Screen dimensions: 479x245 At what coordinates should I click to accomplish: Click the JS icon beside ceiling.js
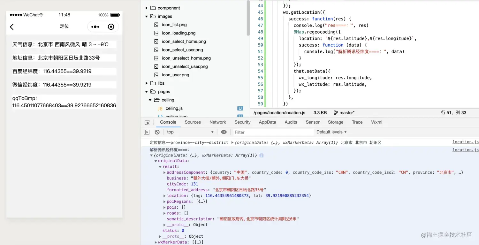point(160,109)
